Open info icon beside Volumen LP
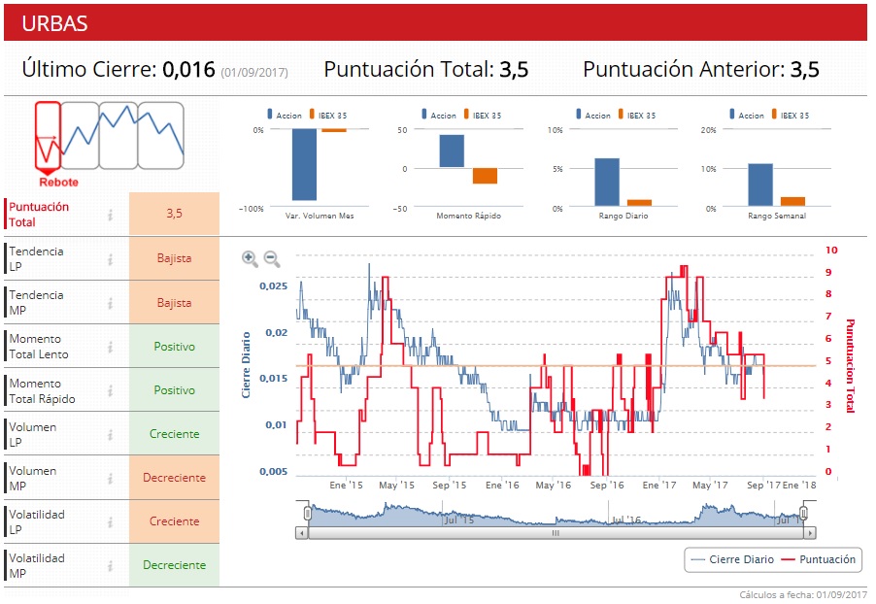 tap(110, 435)
